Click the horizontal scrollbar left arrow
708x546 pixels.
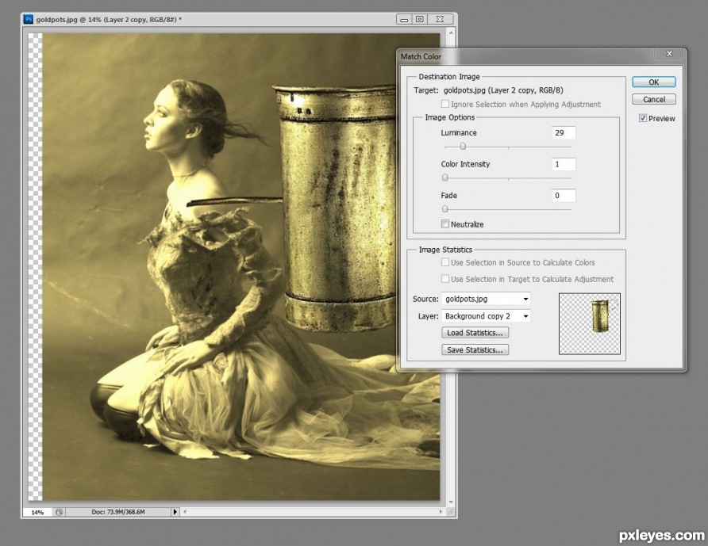185,512
